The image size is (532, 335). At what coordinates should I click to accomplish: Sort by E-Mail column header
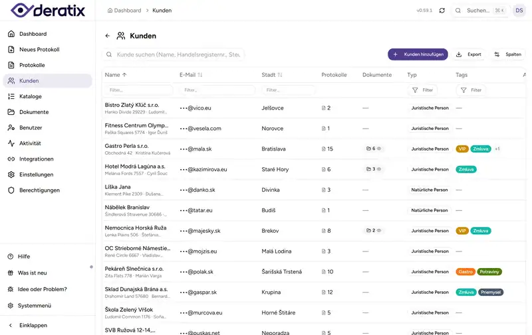click(191, 75)
